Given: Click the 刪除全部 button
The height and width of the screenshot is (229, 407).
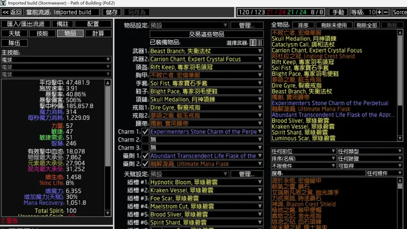Looking at the screenshot, I should pyautogui.click(x=366, y=25).
